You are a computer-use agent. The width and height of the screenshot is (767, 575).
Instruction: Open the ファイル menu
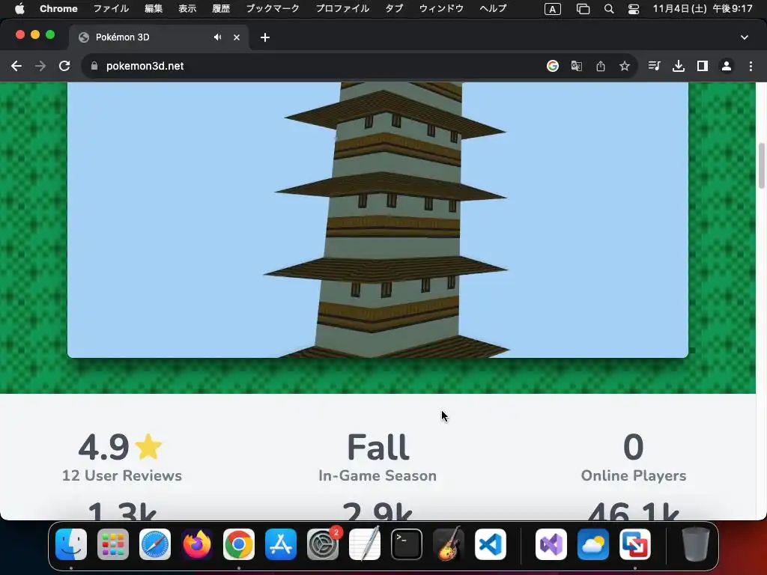coord(111,8)
